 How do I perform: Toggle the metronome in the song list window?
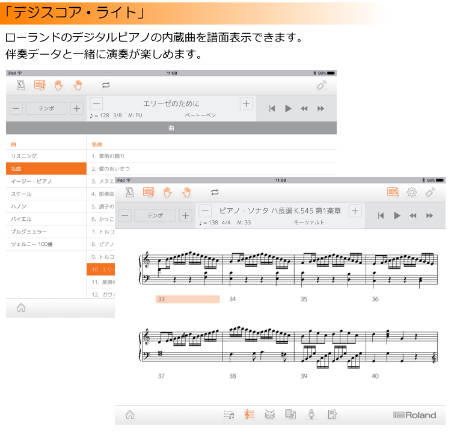(20, 85)
